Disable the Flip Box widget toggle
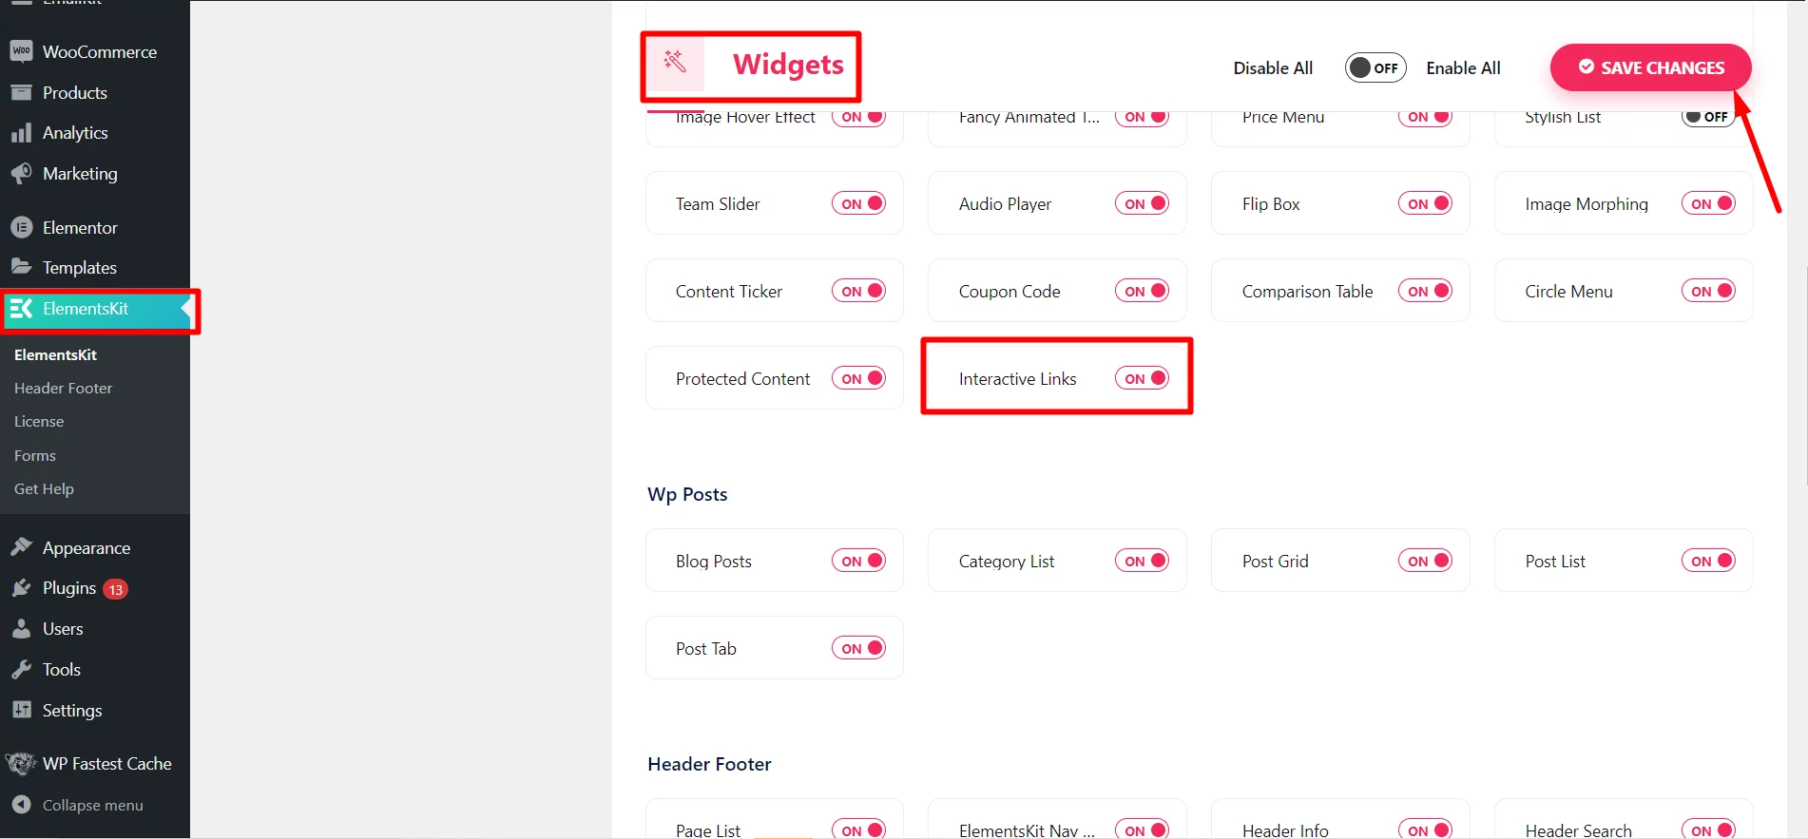Screen dimensions: 1808x839 coord(1425,203)
